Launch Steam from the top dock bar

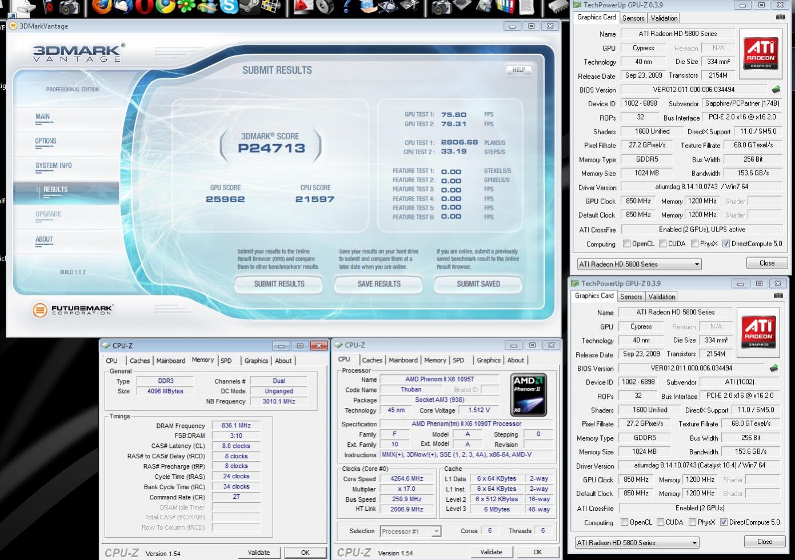click(250, 6)
